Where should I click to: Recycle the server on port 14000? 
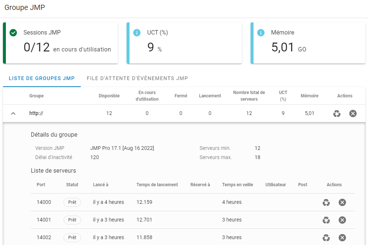(x=326, y=202)
